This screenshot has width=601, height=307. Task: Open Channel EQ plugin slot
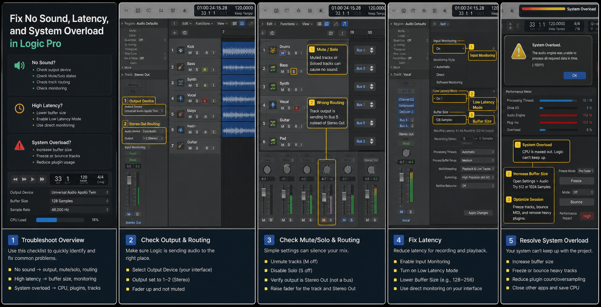[x=406, y=100]
